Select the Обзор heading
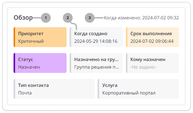Screen dimensions: 193x113 (23, 18)
